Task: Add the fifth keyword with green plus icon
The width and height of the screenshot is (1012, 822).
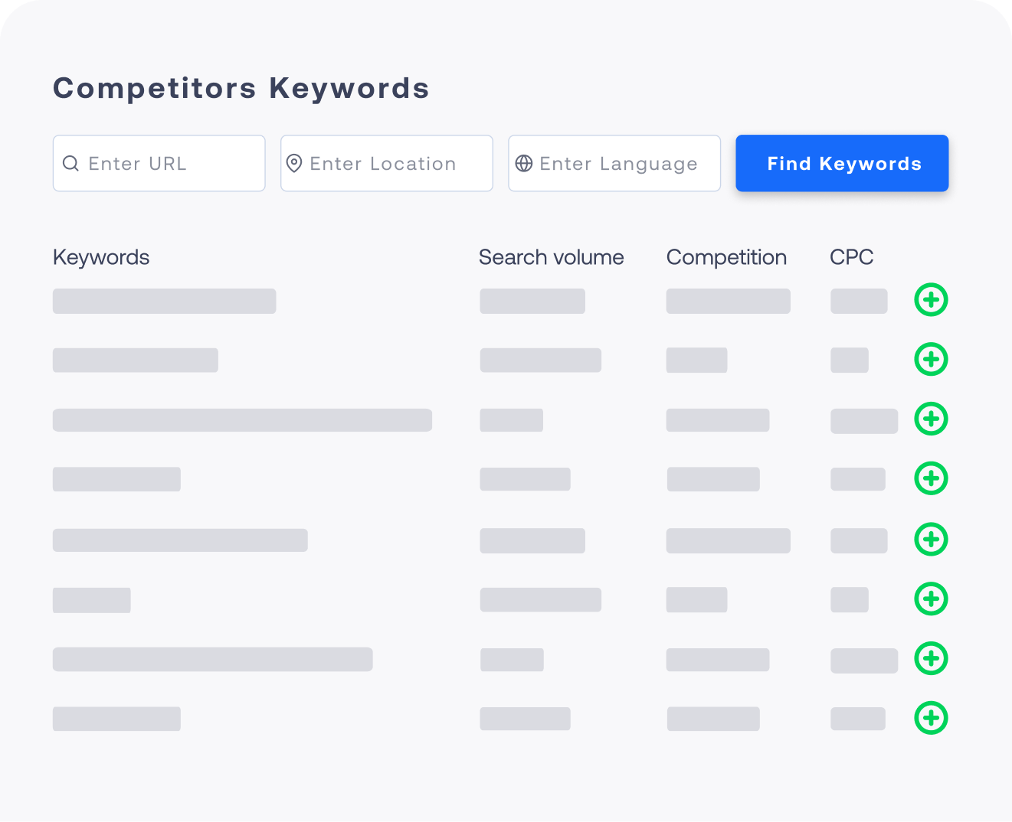Action: click(x=931, y=540)
